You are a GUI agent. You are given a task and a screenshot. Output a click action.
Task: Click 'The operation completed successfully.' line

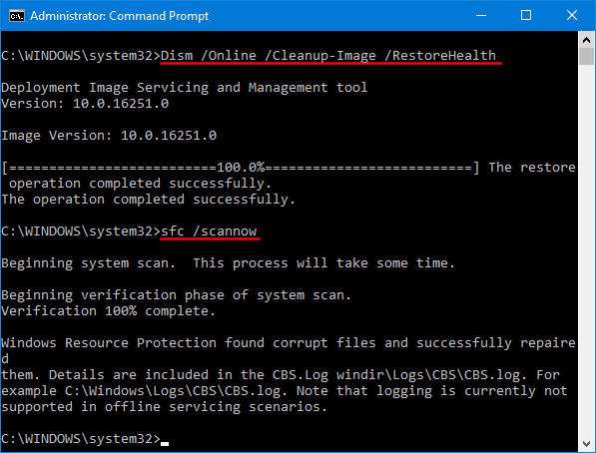click(148, 200)
